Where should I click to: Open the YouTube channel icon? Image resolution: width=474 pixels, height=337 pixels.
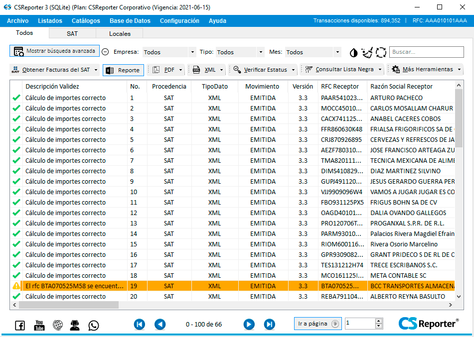pyautogui.click(x=39, y=325)
